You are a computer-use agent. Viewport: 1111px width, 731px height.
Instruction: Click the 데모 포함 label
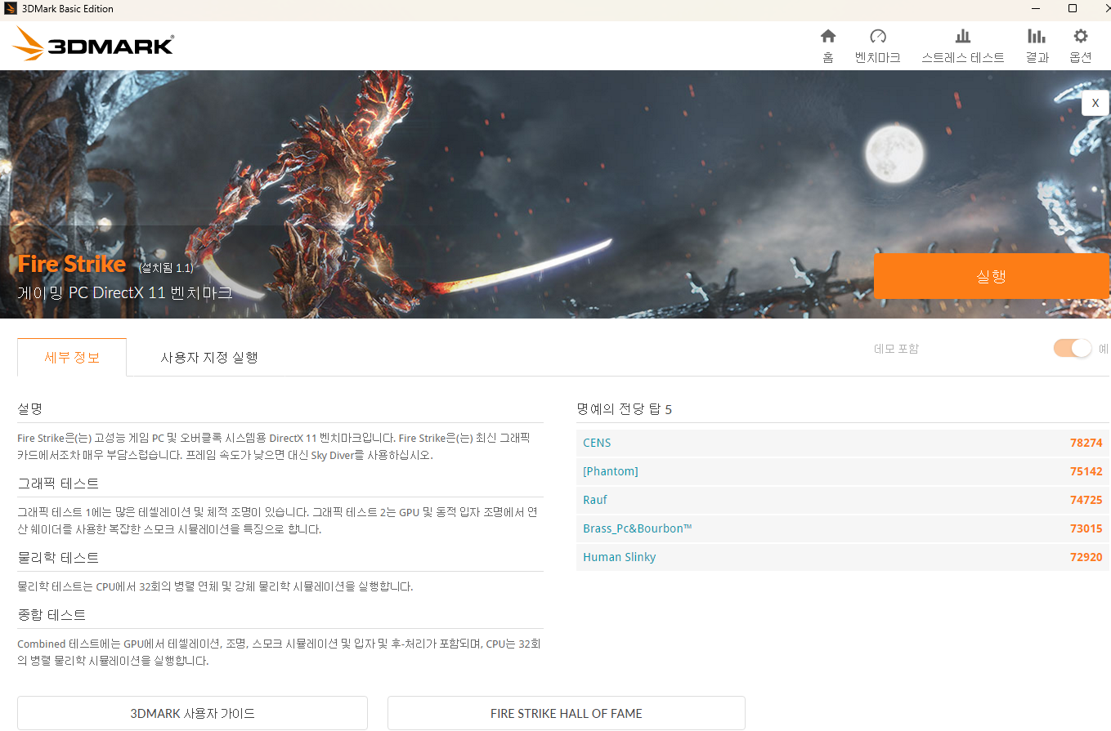897,349
